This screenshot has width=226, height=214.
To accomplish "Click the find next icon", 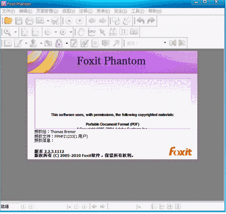I will [x=182, y=43].
